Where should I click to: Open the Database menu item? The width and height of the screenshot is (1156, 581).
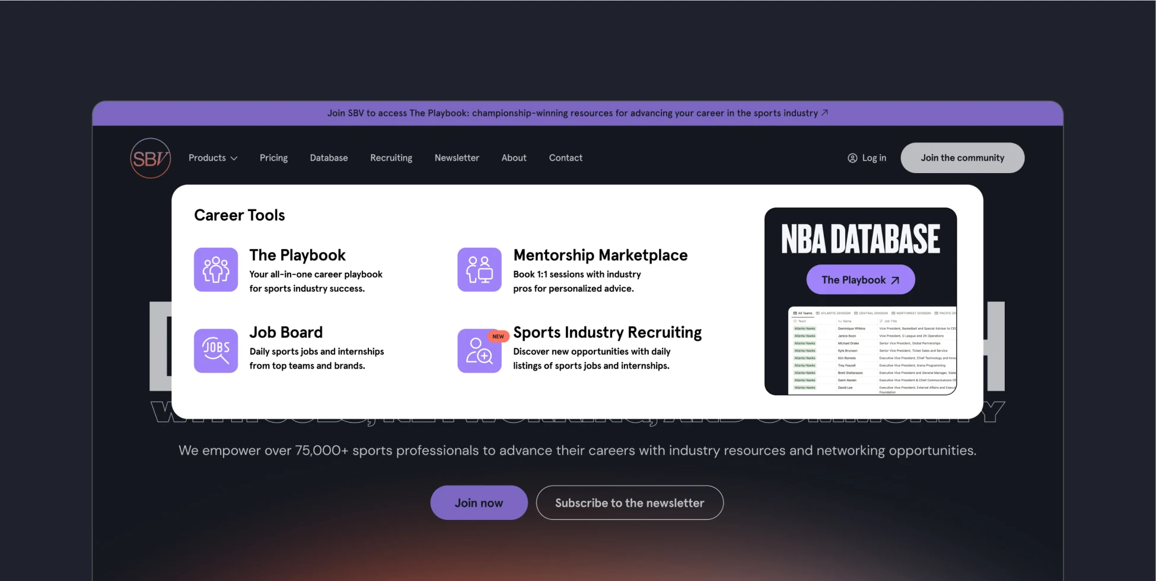coord(329,158)
